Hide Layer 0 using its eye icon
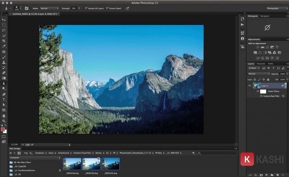 click(x=249, y=86)
